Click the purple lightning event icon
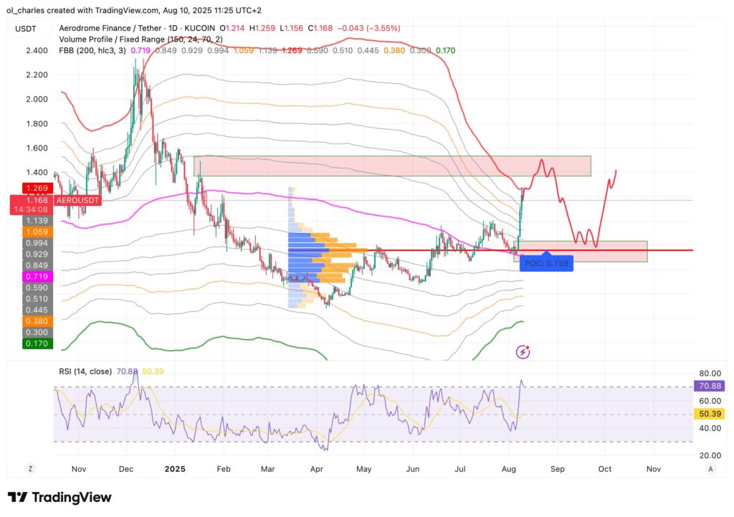The image size is (734, 517). coord(523,351)
